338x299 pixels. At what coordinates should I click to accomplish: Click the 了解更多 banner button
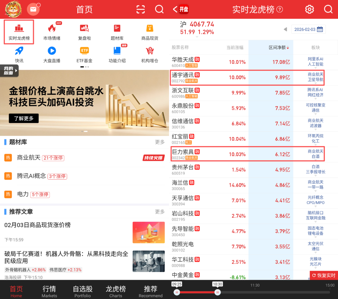pos(24,118)
